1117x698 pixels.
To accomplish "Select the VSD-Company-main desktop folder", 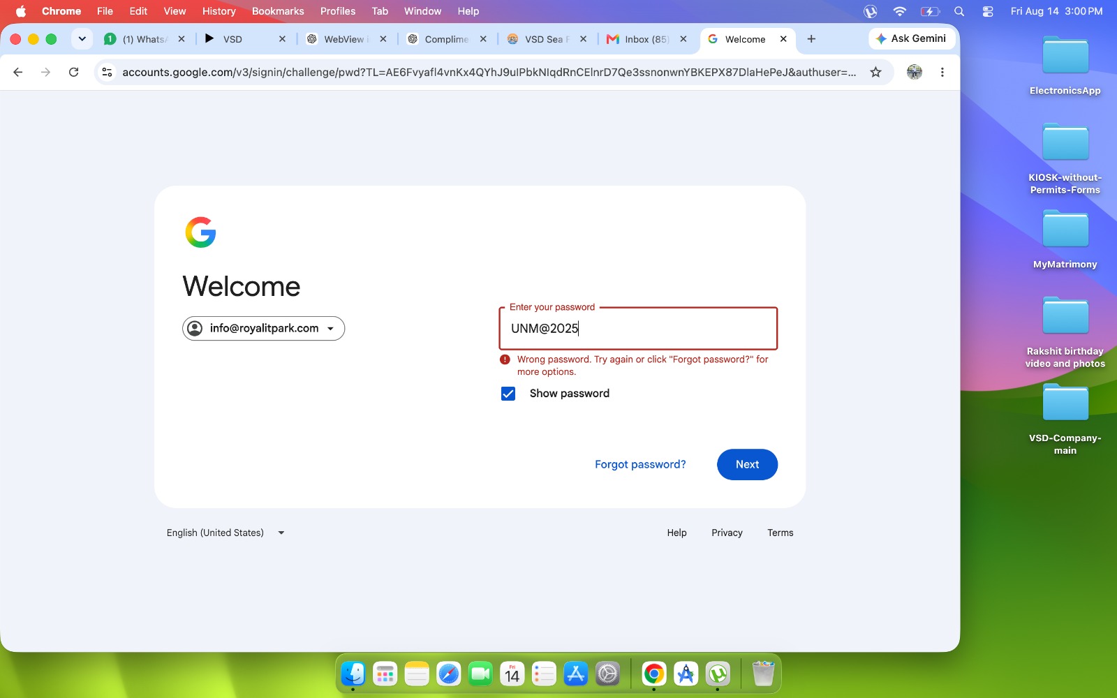I will point(1065,419).
